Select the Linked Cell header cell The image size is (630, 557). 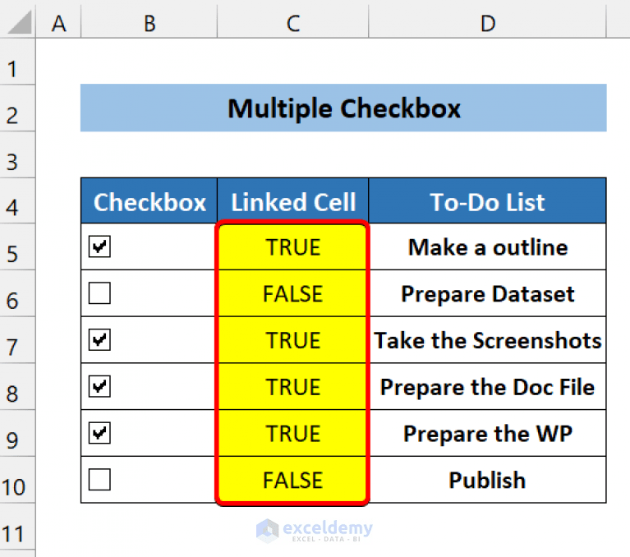coord(293,200)
